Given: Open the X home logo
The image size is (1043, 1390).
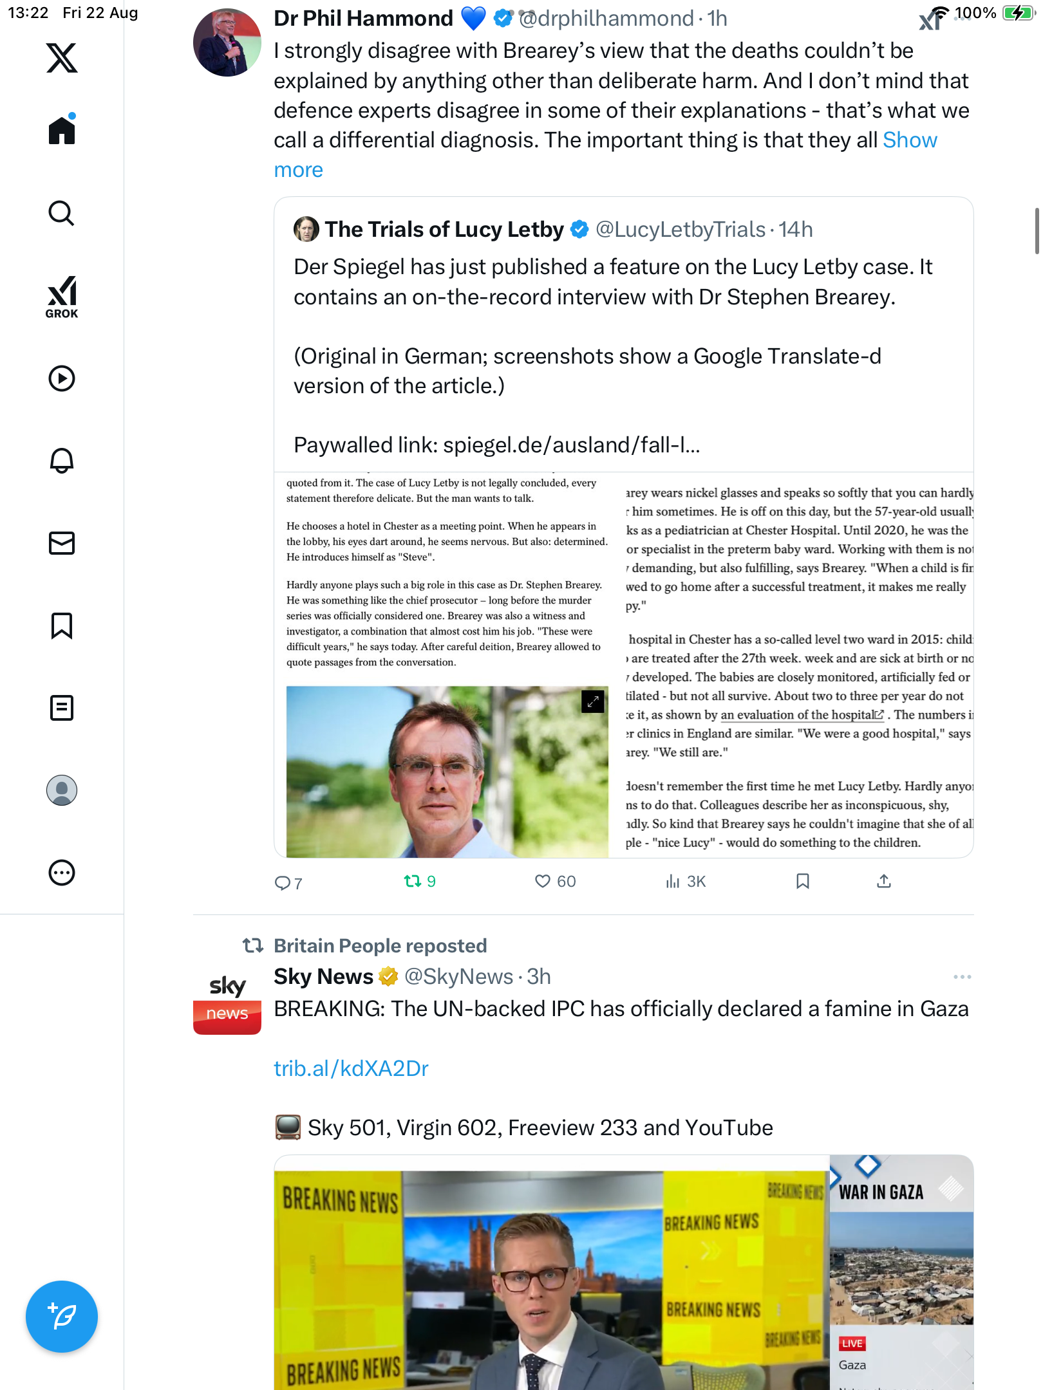Looking at the screenshot, I should 62,58.
